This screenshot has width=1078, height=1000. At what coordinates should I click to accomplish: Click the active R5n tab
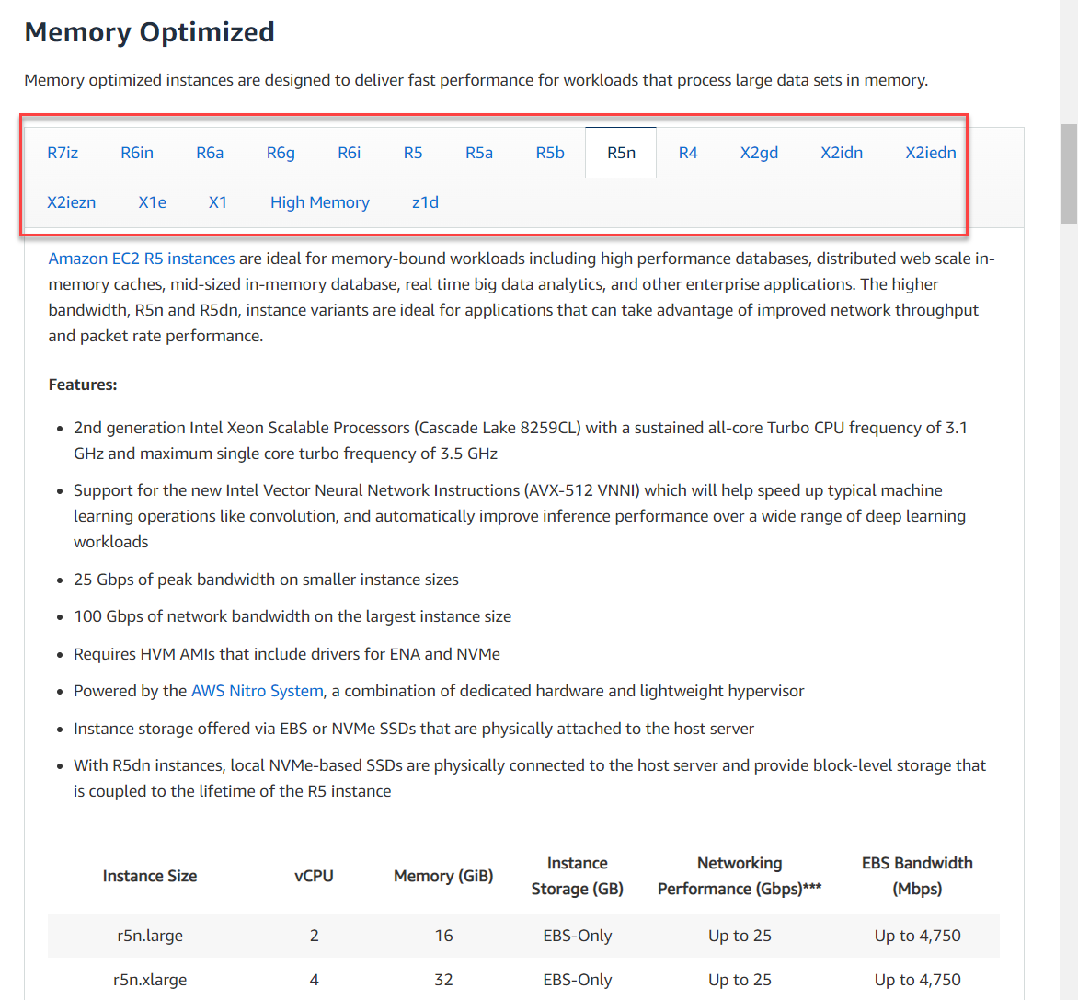click(x=621, y=153)
